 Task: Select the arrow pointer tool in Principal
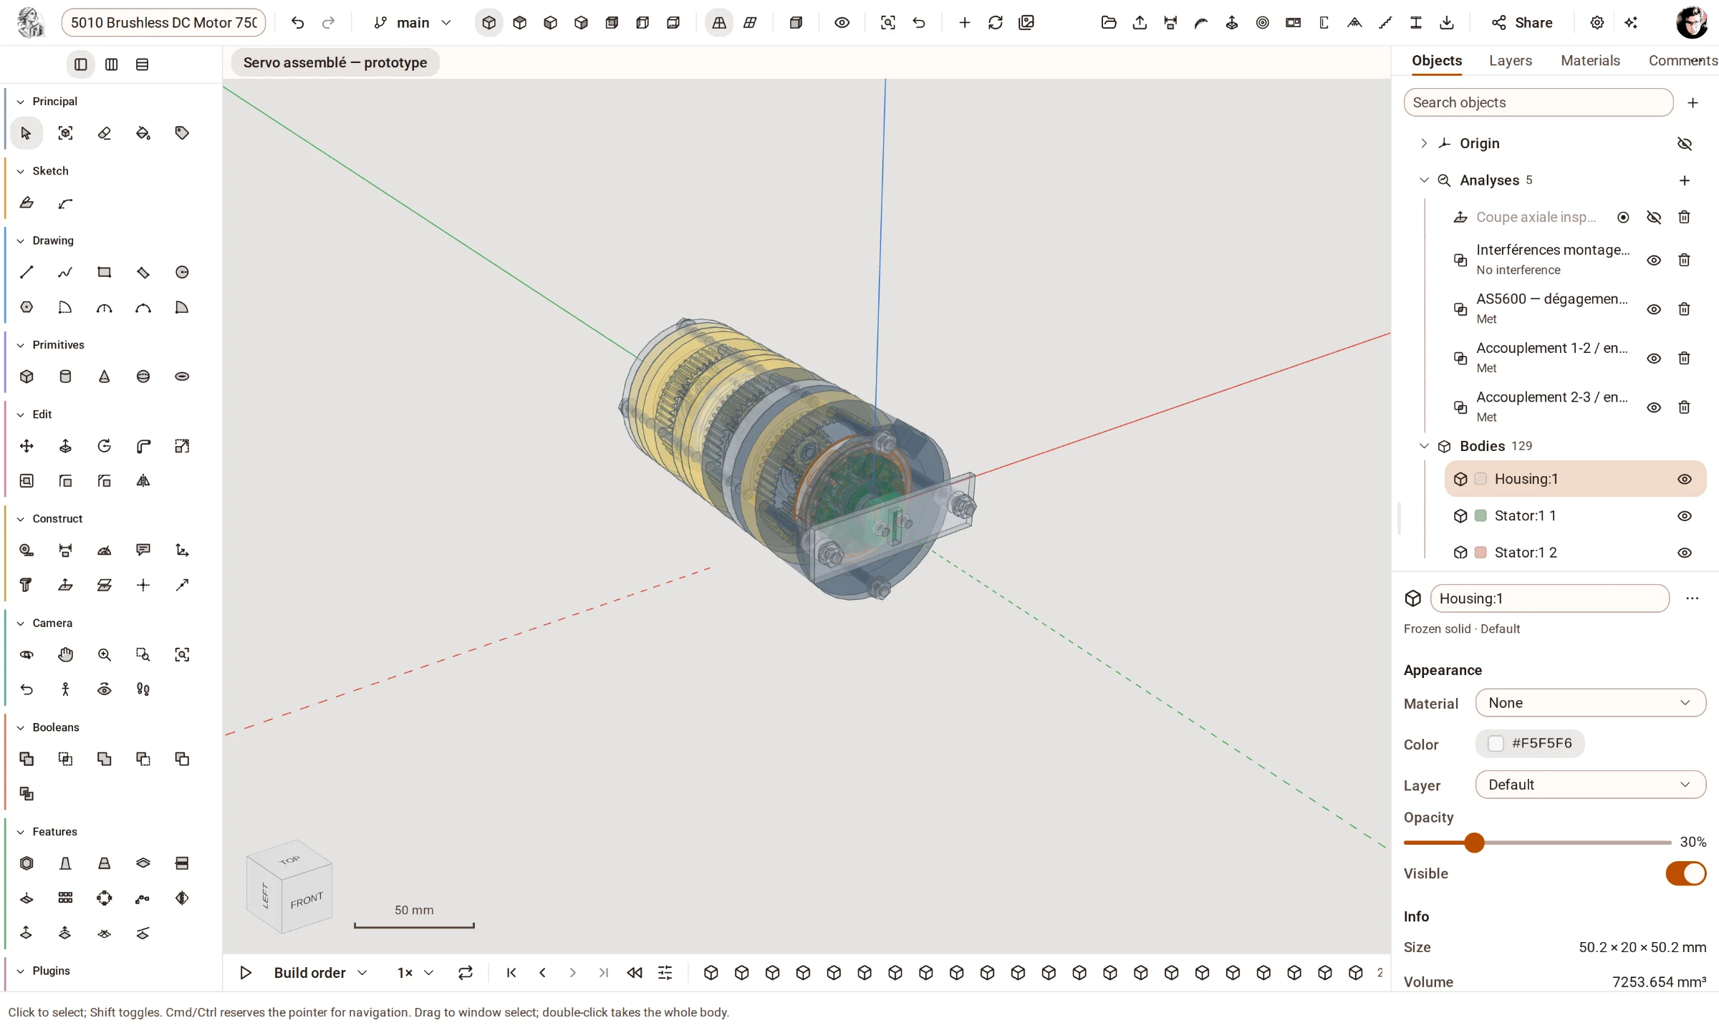pos(27,133)
